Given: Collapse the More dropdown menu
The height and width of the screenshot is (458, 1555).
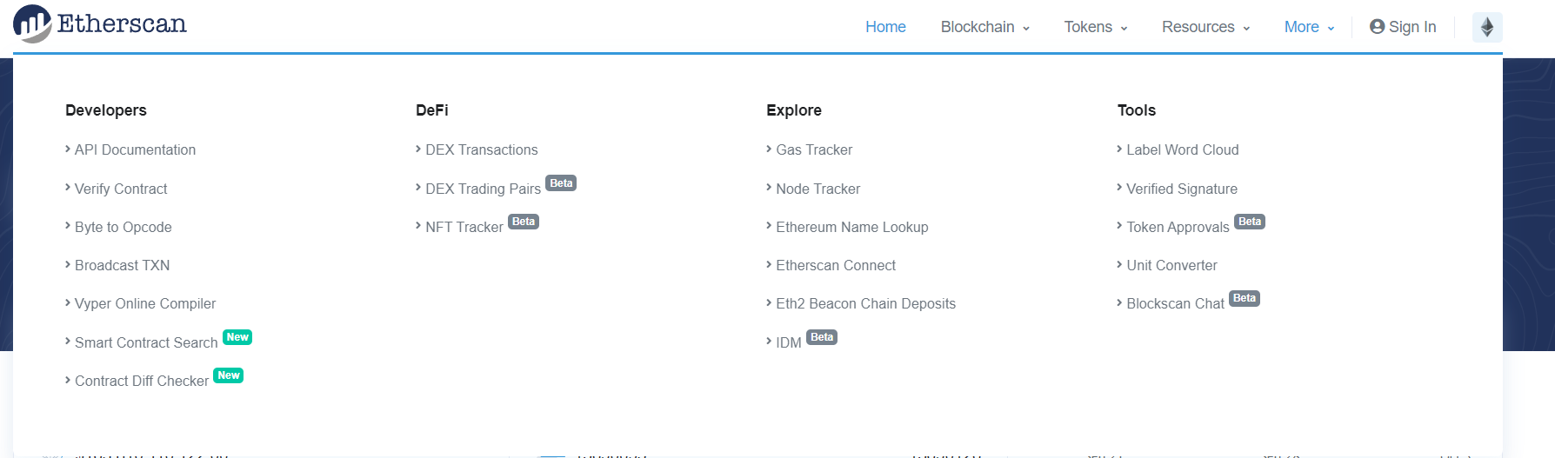Looking at the screenshot, I should click(1309, 27).
